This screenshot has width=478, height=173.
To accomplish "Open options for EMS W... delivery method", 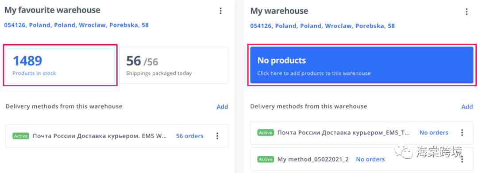I will click(217, 136).
